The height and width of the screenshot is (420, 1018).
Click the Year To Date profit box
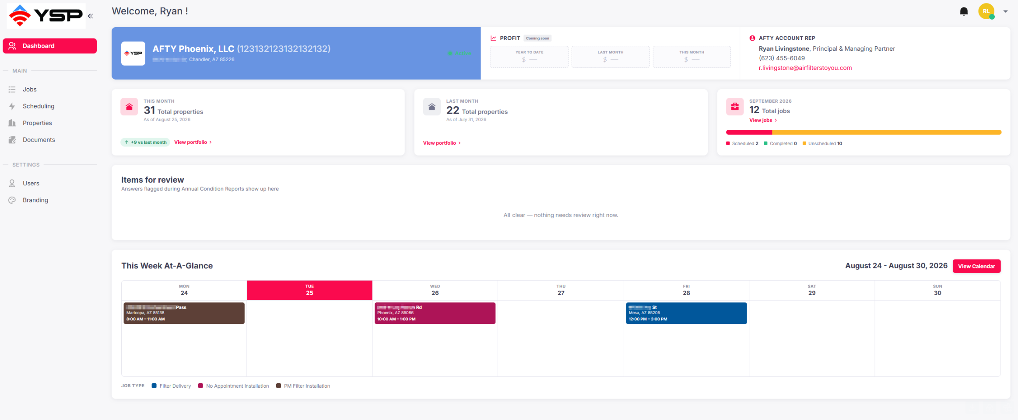(529, 57)
